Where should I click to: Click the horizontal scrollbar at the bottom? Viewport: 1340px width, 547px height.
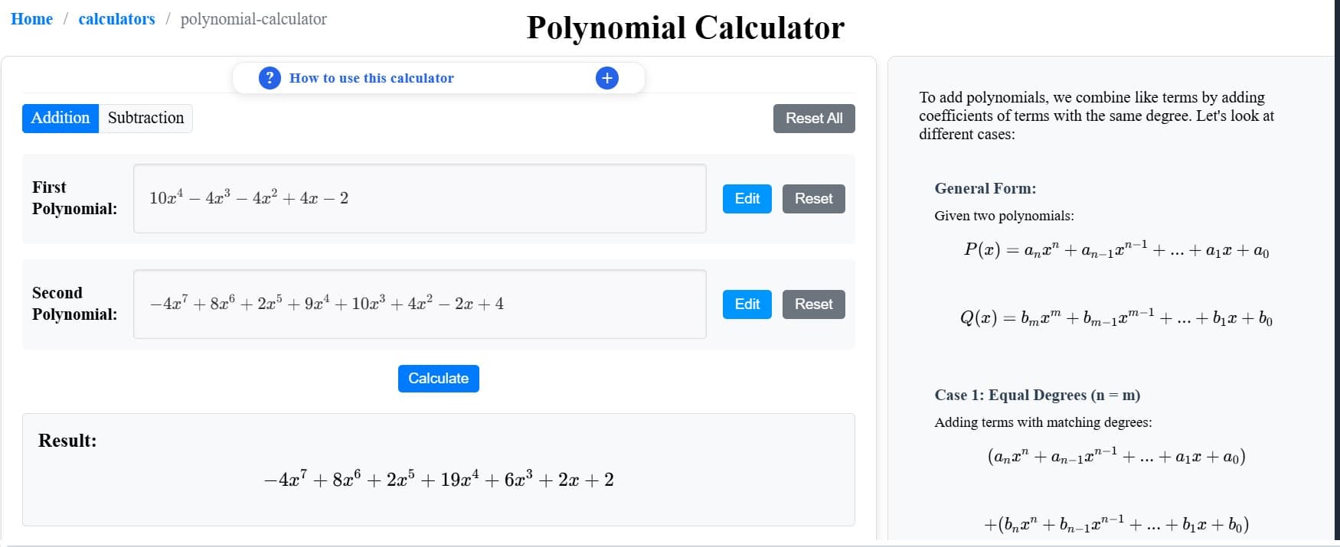[x=670, y=543]
